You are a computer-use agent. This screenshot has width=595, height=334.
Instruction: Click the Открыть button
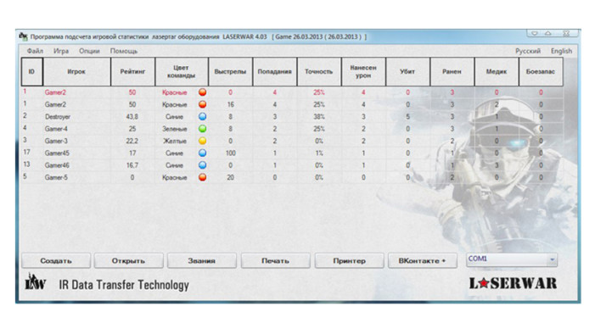[129, 261]
